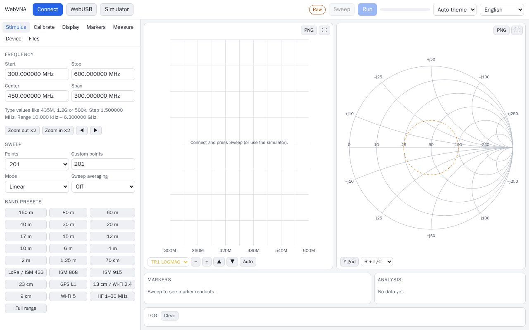
Task: Click the Custom points field
Action: click(103, 164)
